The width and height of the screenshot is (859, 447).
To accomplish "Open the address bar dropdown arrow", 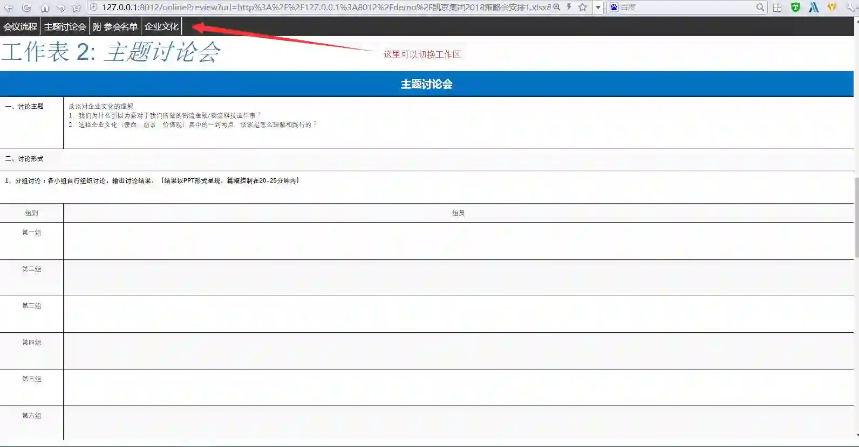I will tap(598, 8).
